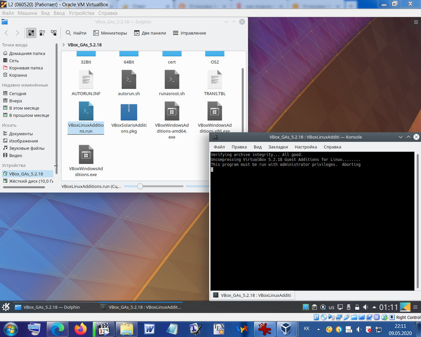Select the runasroot.sh script file
This screenshot has height=337, width=421.
pos(172,83)
